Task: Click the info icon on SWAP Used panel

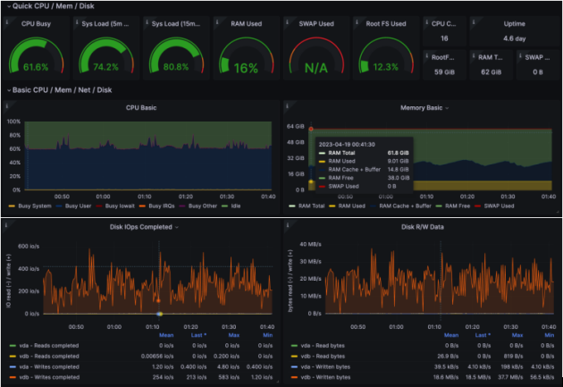Action: [x=287, y=19]
